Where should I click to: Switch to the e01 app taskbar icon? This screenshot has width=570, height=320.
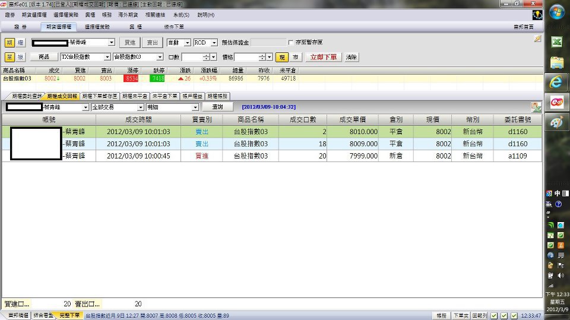[556, 102]
